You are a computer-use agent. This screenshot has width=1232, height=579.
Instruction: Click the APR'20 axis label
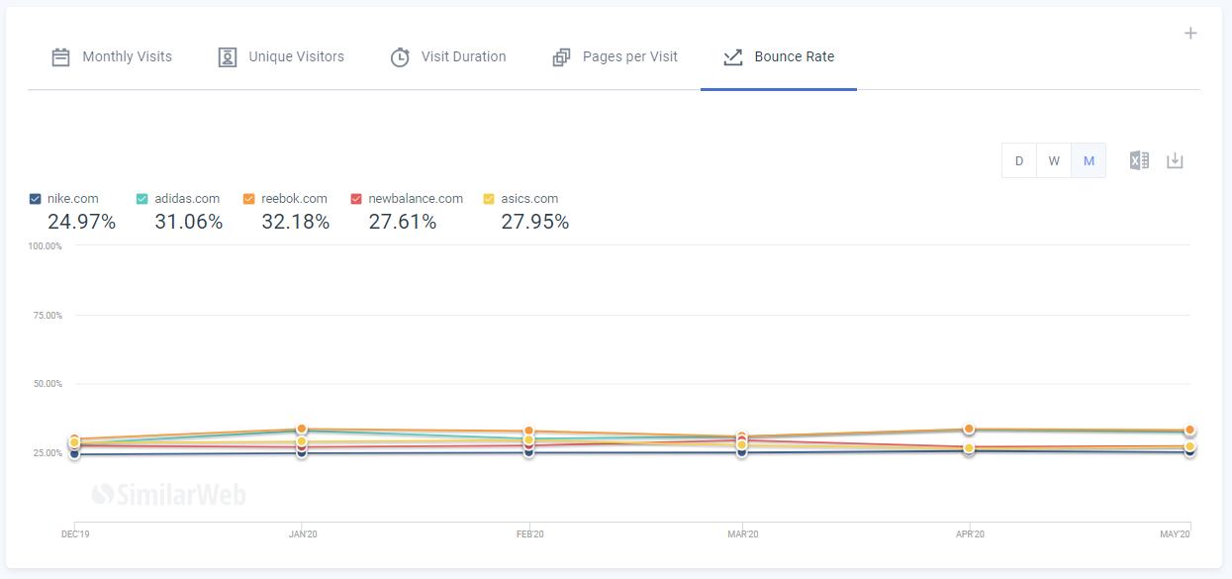coord(969,534)
